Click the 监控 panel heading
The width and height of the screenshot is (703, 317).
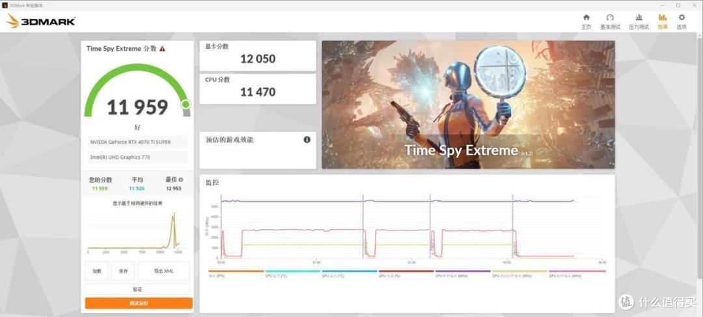click(212, 182)
